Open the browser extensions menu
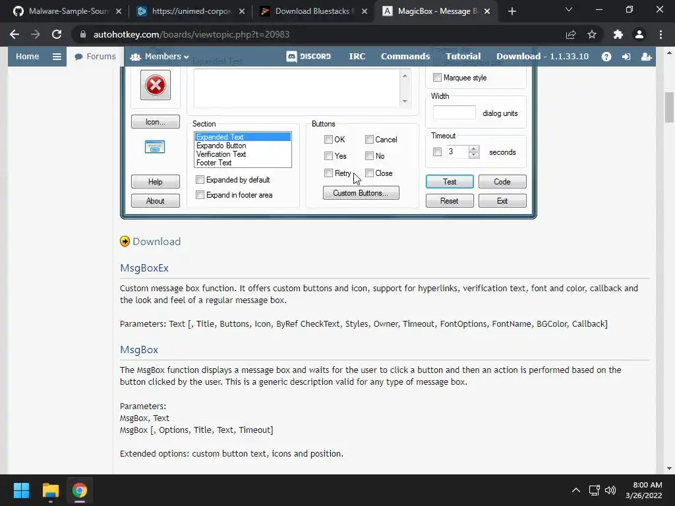Image resolution: width=675 pixels, height=506 pixels. point(618,34)
